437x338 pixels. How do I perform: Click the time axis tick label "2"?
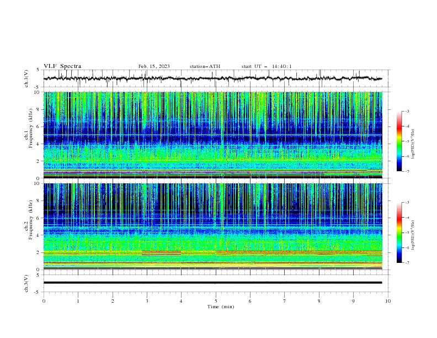click(x=113, y=301)
